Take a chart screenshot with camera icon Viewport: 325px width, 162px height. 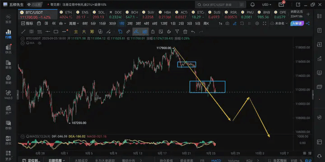point(227,23)
